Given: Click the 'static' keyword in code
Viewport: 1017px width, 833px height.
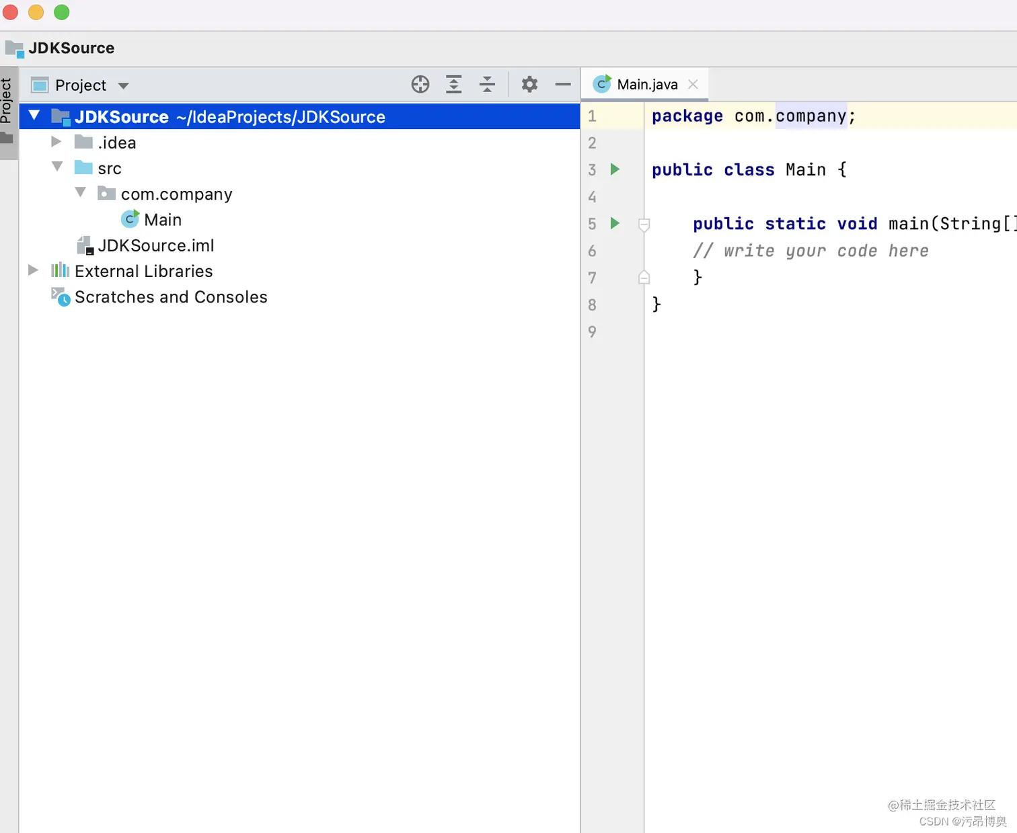Looking at the screenshot, I should [x=796, y=223].
